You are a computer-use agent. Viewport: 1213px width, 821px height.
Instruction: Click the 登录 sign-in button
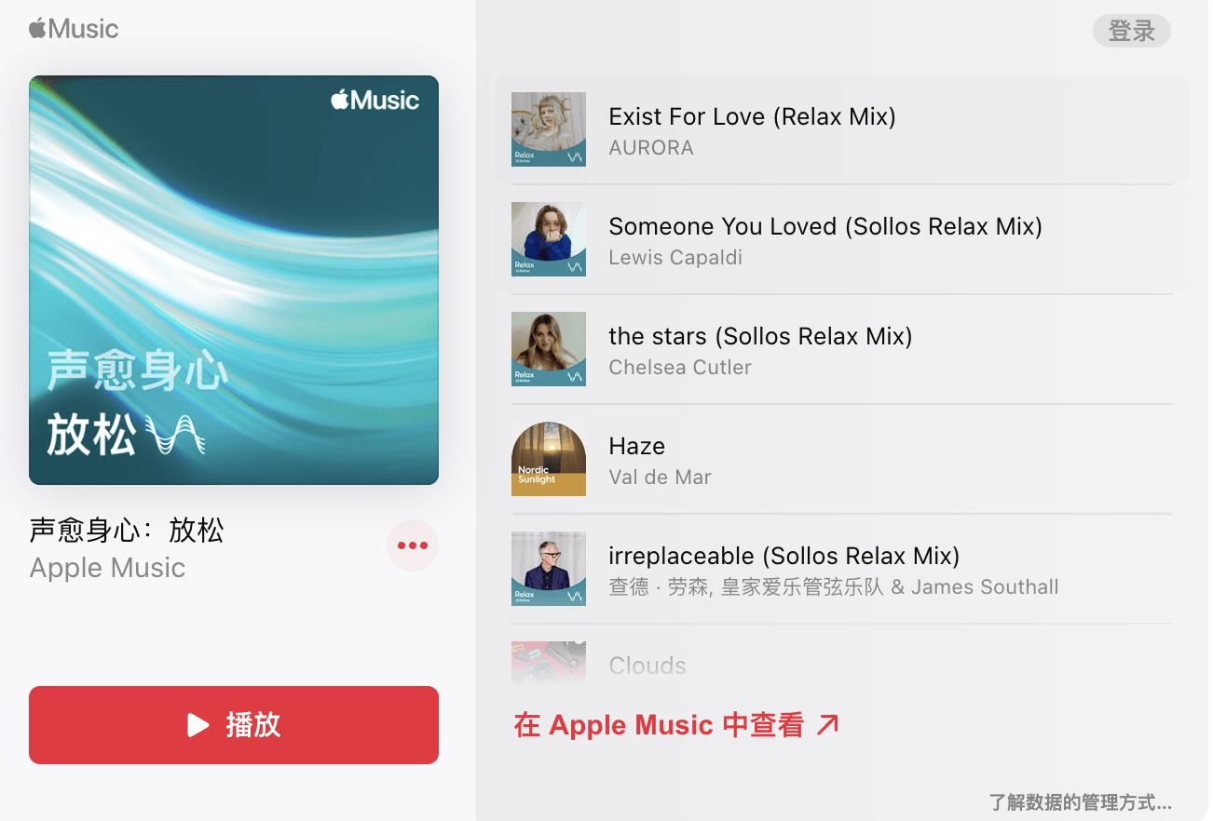(x=1132, y=31)
